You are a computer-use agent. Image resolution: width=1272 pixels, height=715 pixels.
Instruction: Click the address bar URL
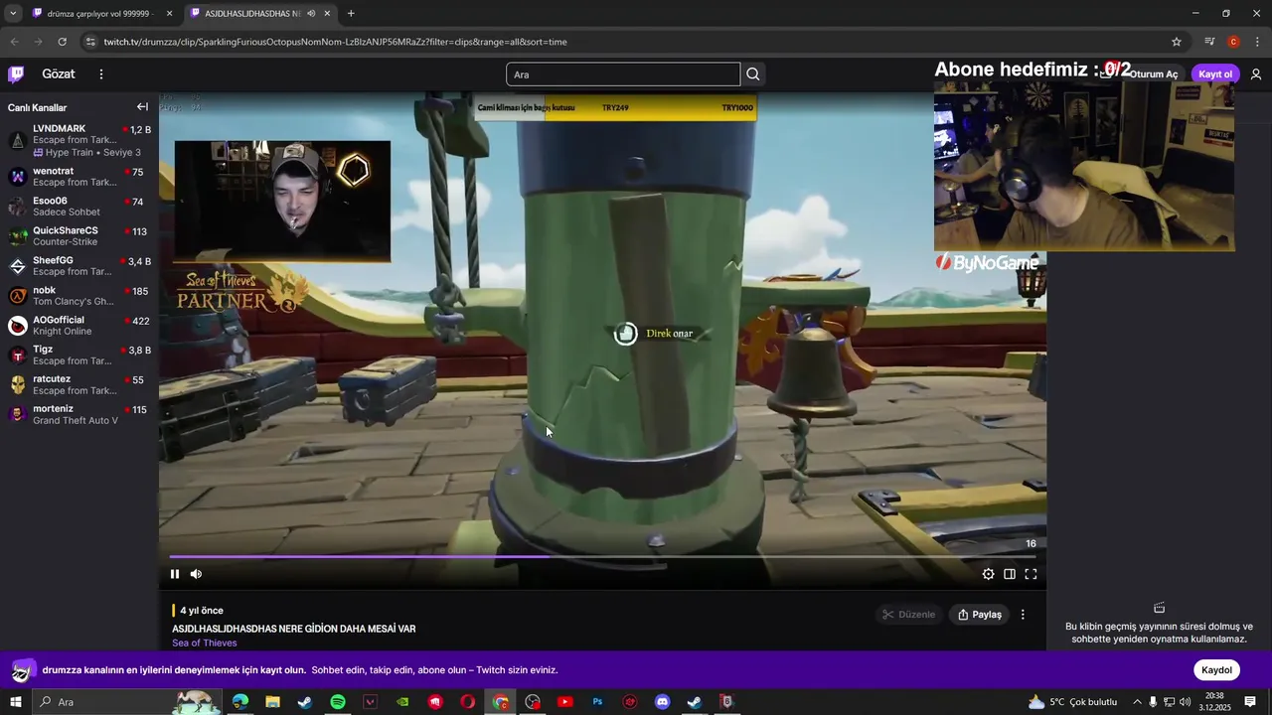[x=335, y=42]
